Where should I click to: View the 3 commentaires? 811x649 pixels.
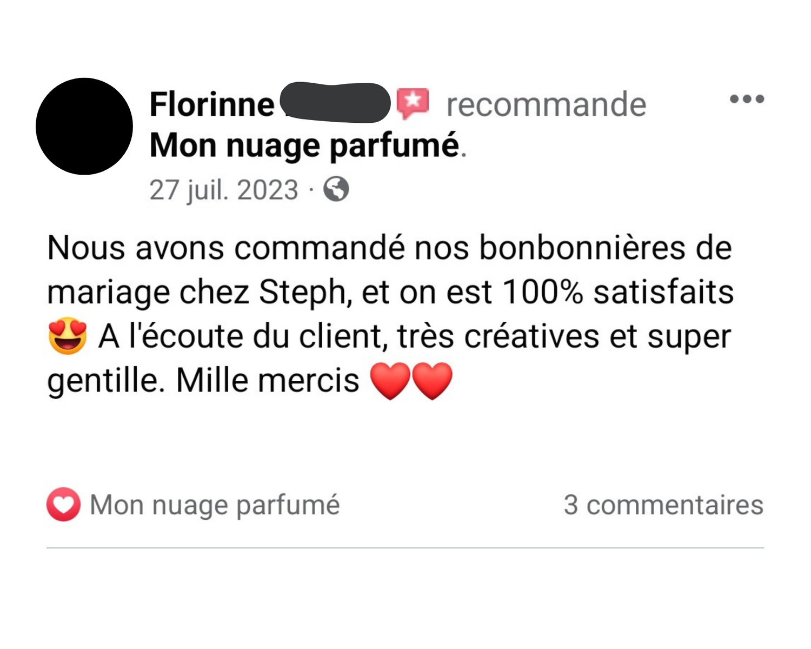click(x=663, y=505)
